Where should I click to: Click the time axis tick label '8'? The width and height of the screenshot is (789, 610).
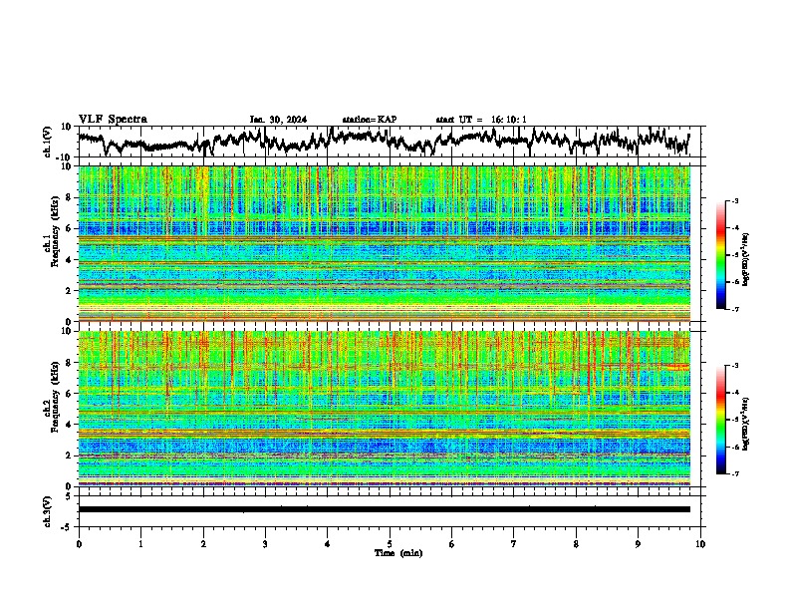[576, 544]
